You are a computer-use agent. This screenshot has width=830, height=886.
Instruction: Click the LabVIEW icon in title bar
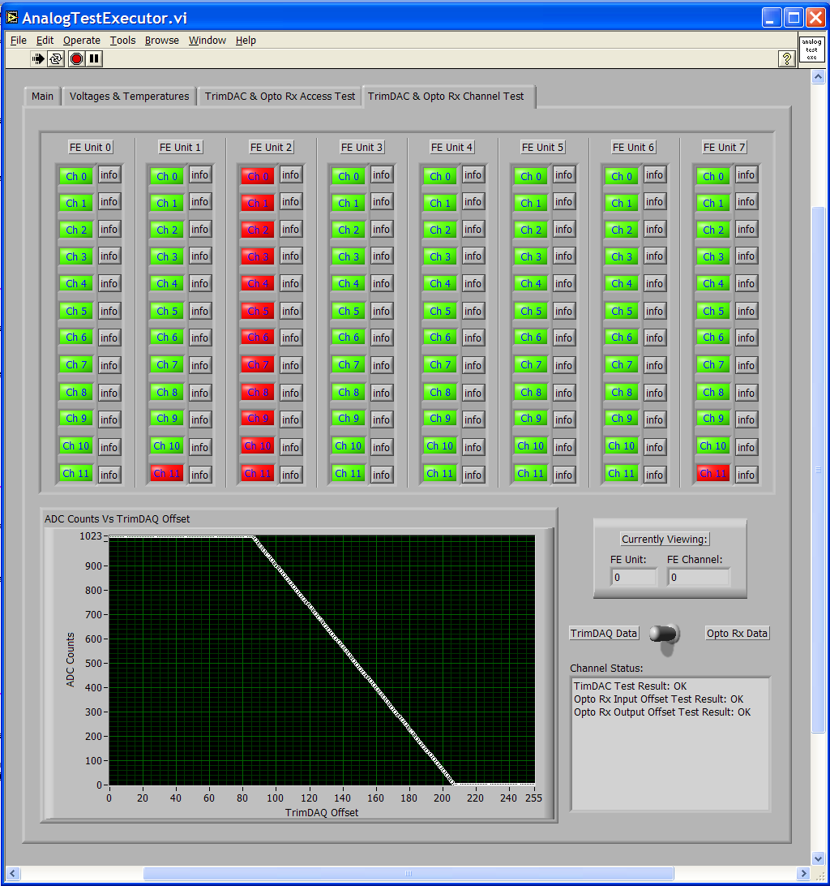click(x=11, y=17)
